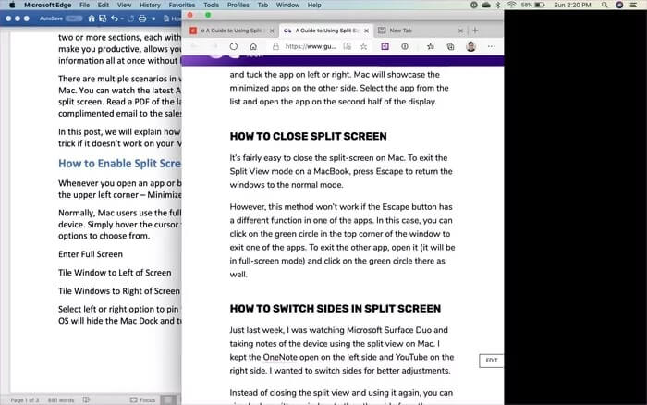Open the Window menu

pos(287,5)
